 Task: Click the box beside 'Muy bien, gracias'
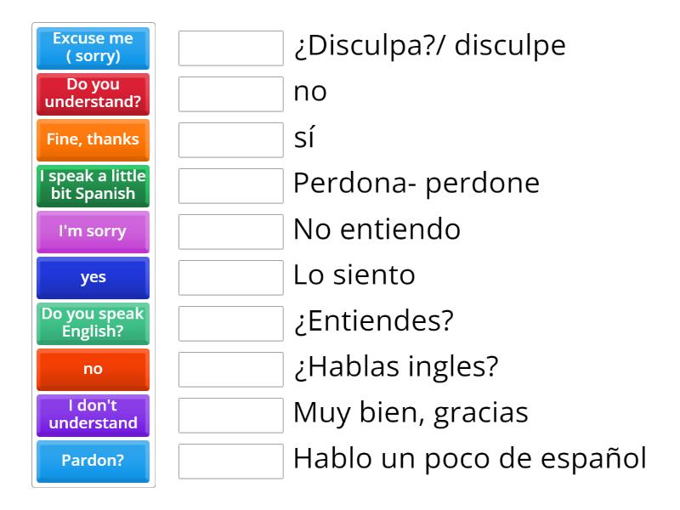tap(230, 416)
